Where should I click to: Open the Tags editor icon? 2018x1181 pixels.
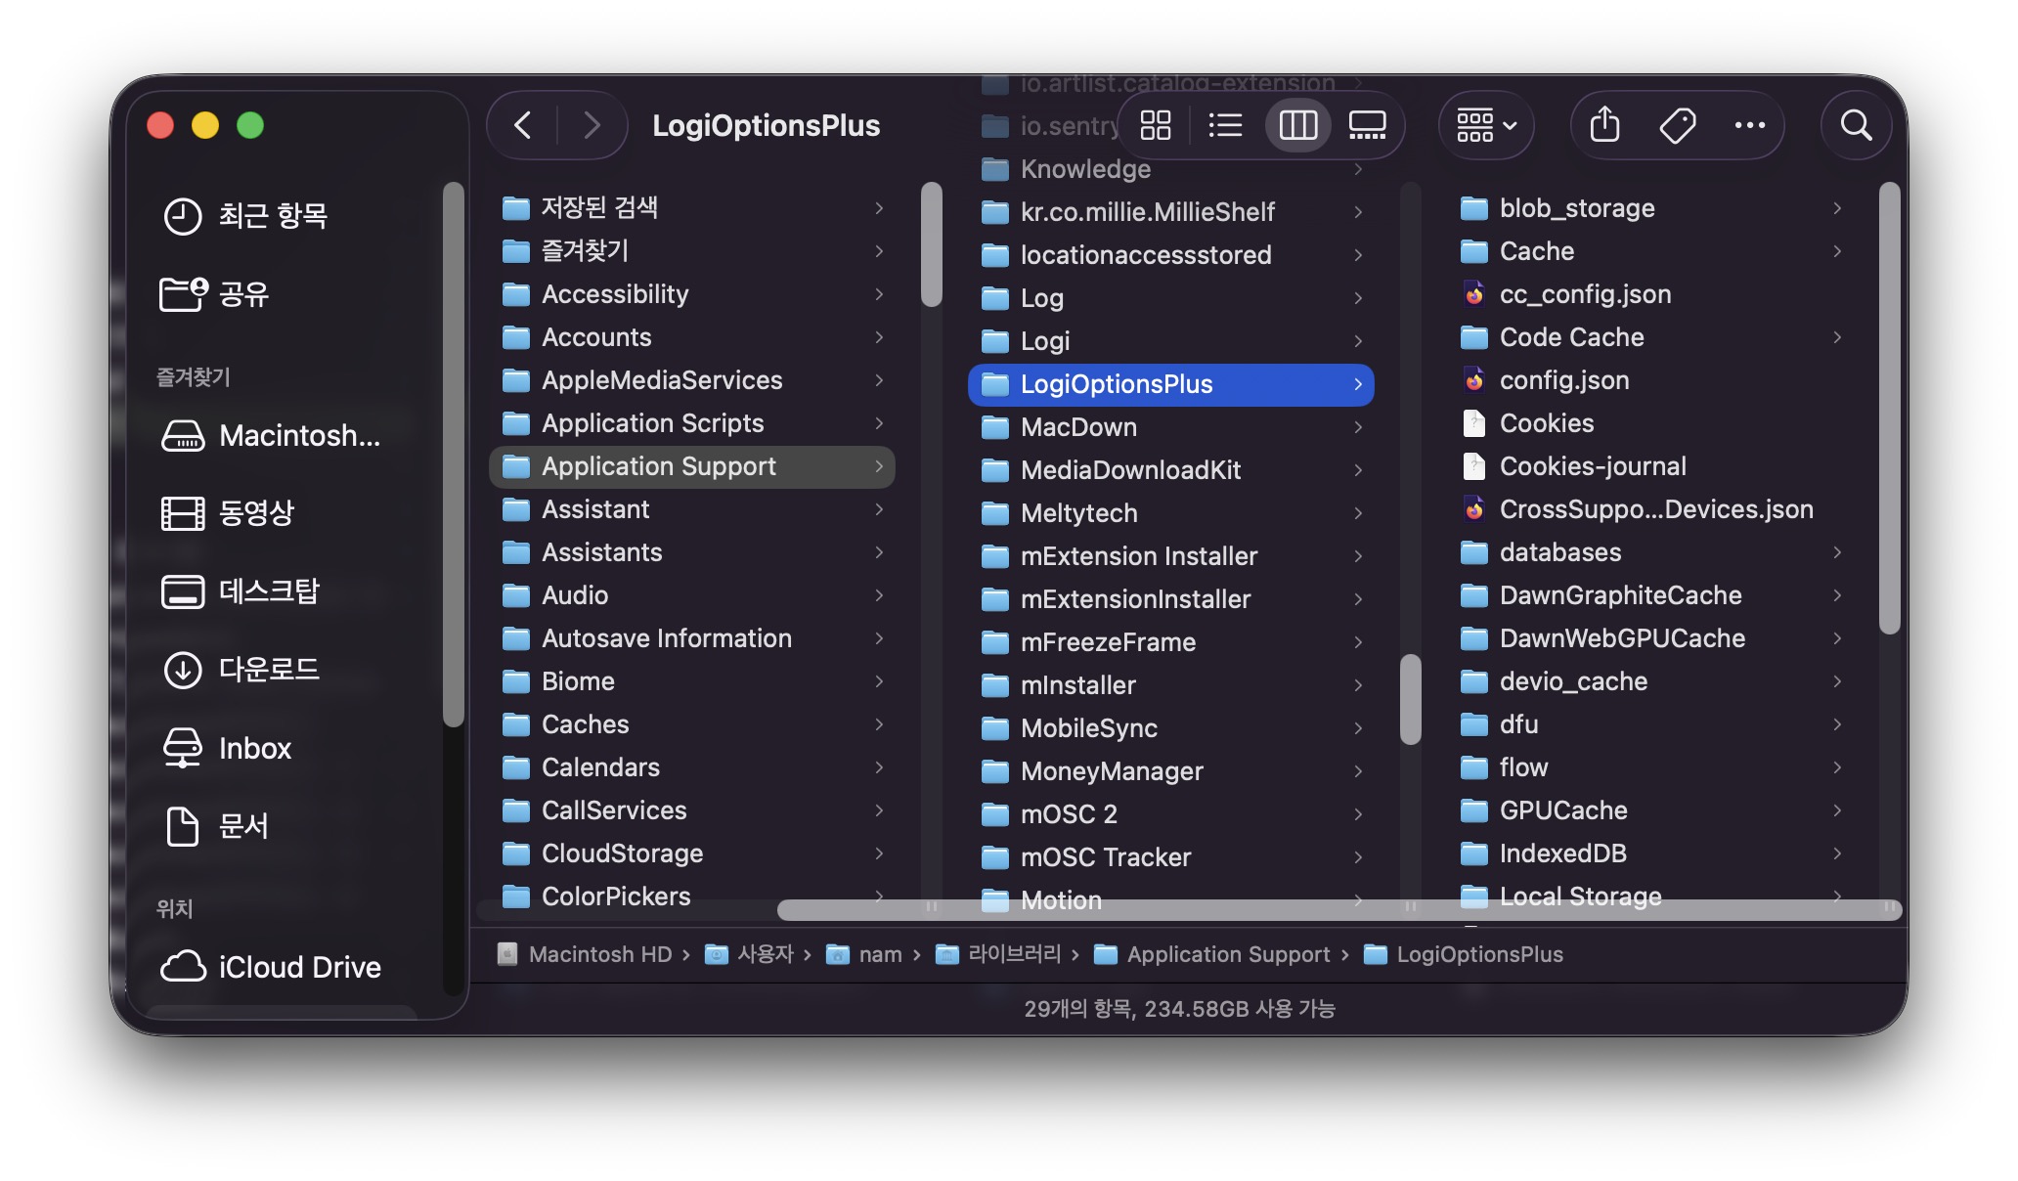click(1678, 125)
